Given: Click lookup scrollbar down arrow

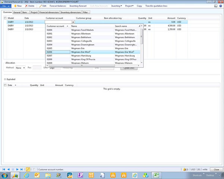Looking at the screenshot, I should point(141,63).
